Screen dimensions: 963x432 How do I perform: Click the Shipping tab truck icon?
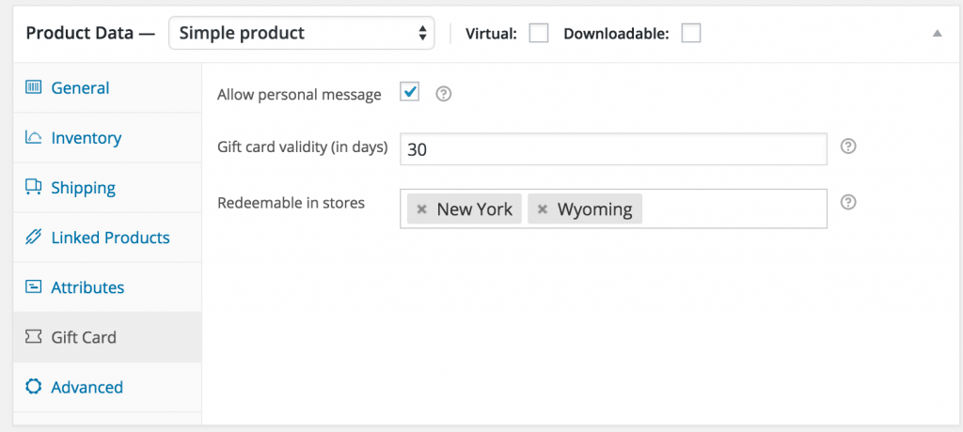[x=34, y=188]
